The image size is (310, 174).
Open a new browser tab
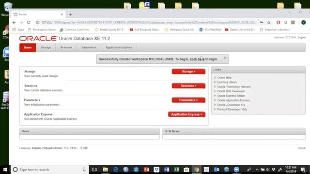[70, 14]
